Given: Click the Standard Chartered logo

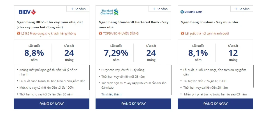Looking at the screenshot, I should 110,12.
